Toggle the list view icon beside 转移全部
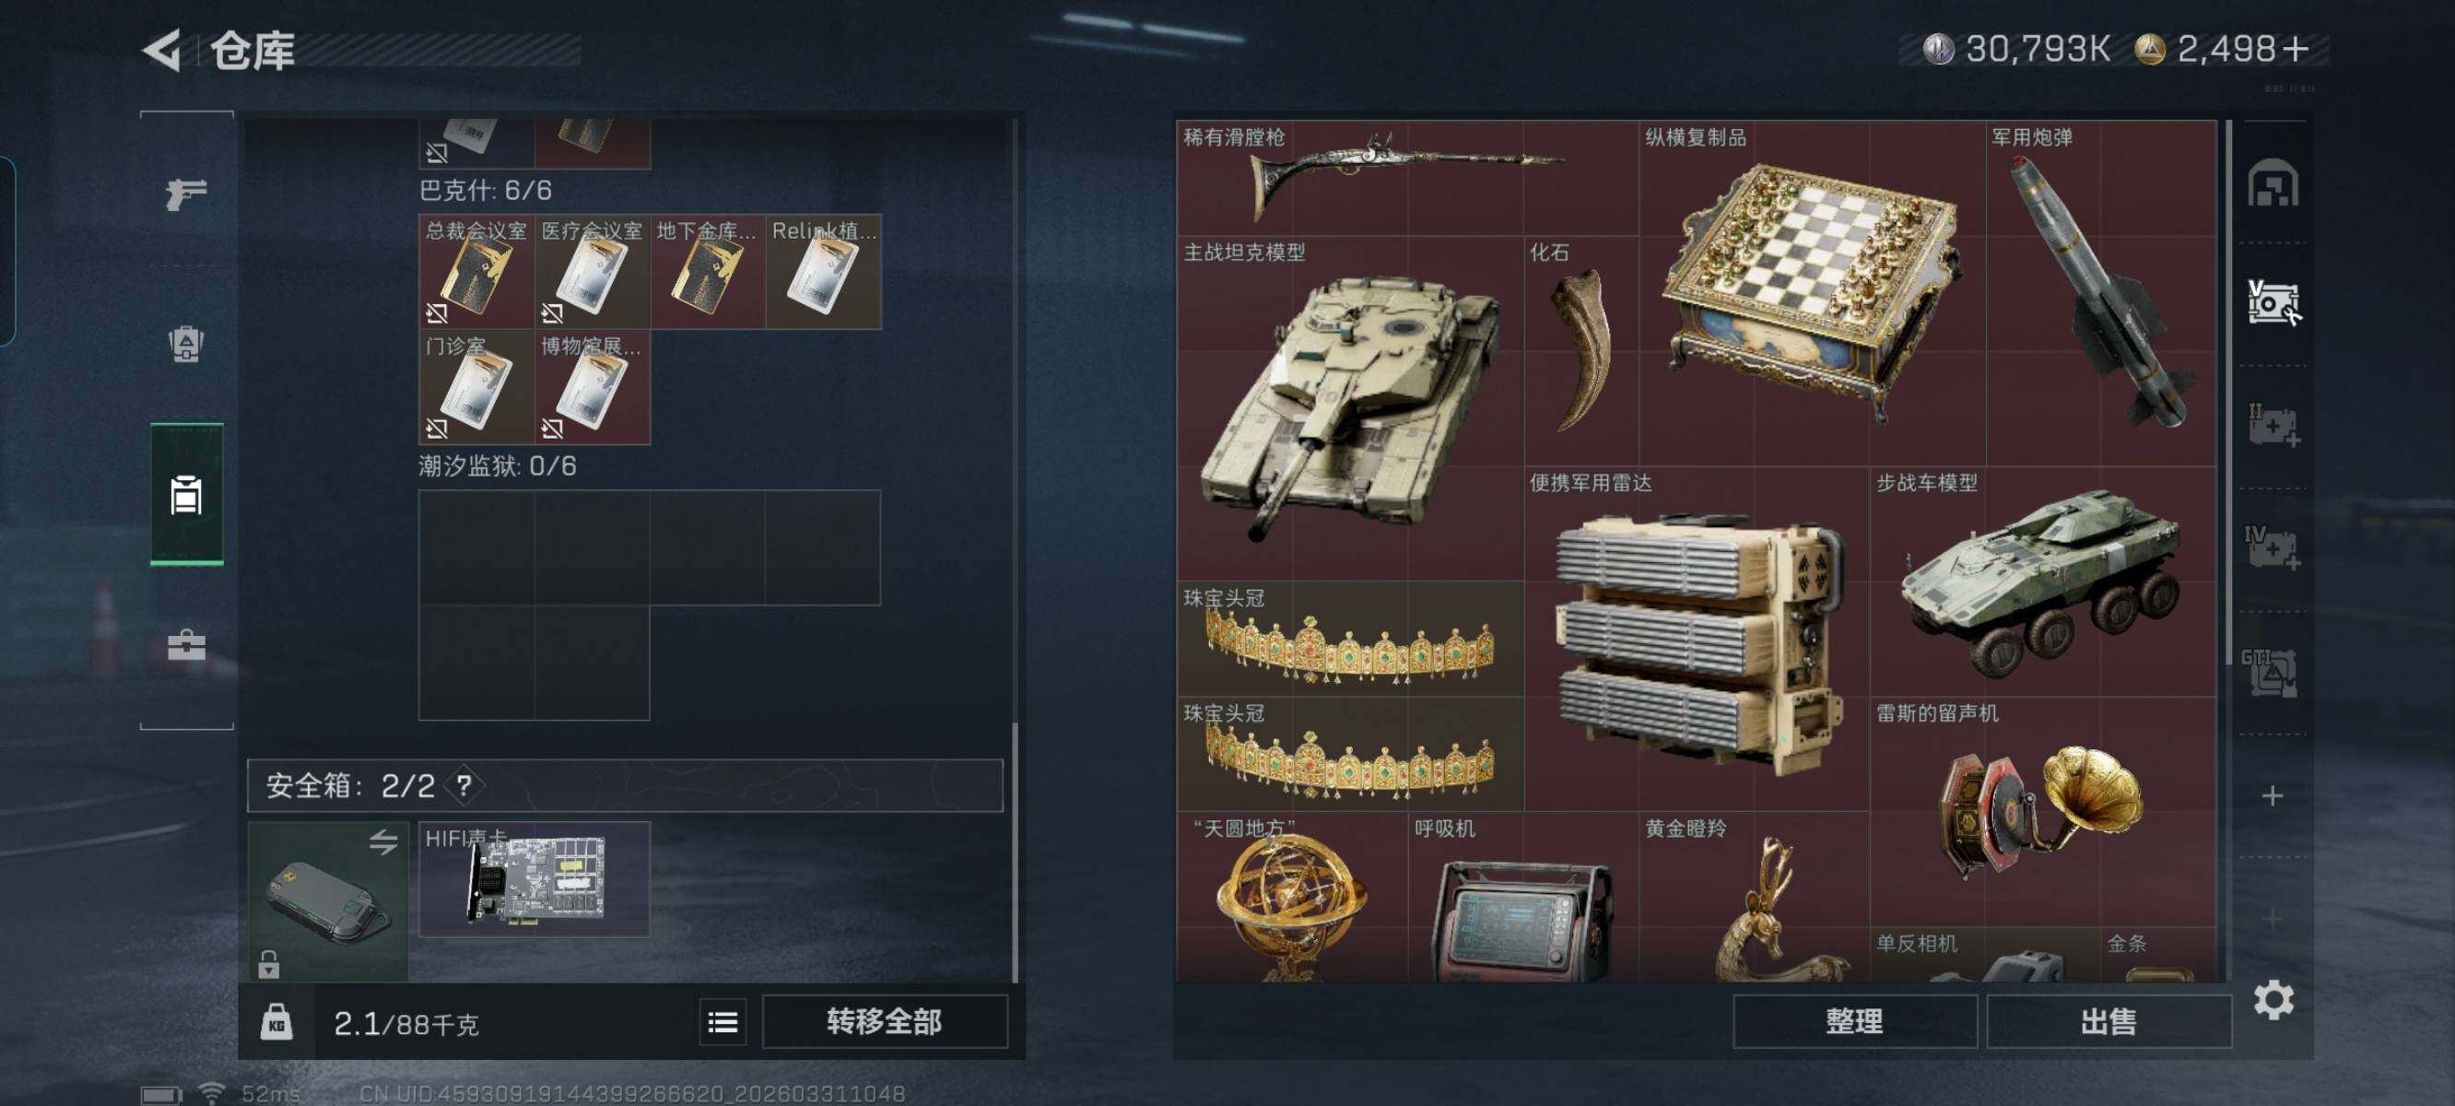Image resolution: width=2455 pixels, height=1106 pixels. pos(722,1023)
